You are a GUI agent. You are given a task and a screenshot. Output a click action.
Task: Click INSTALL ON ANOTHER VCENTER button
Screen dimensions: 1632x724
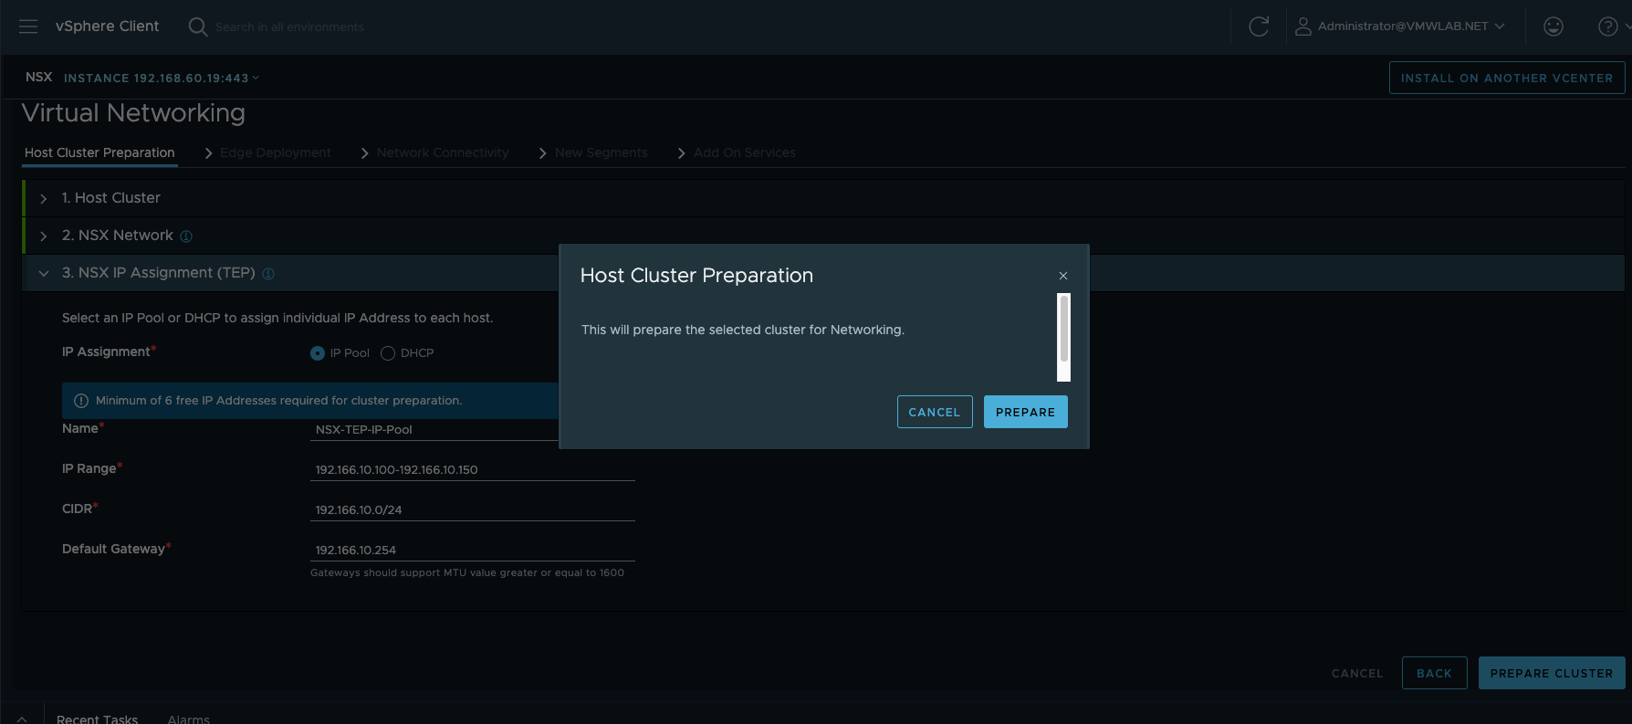click(1507, 78)
